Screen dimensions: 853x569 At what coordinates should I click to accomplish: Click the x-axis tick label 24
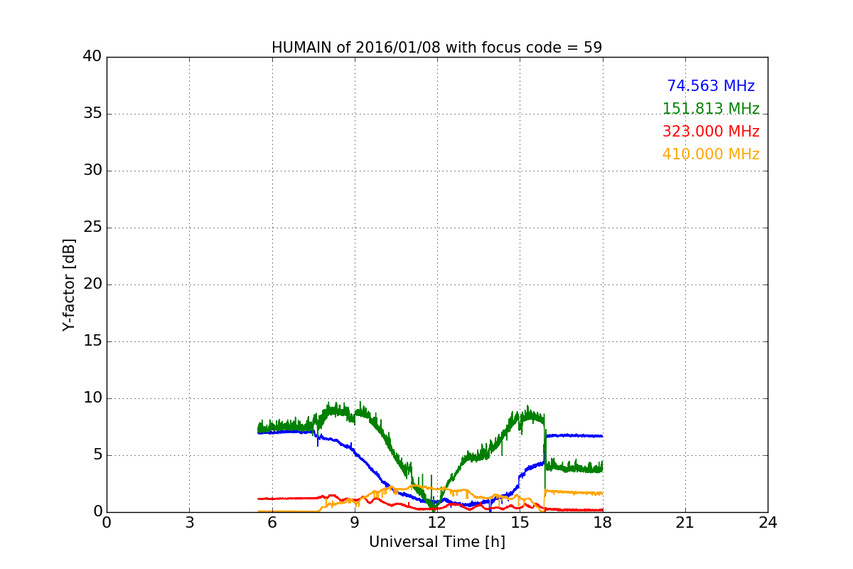point(768,523)
